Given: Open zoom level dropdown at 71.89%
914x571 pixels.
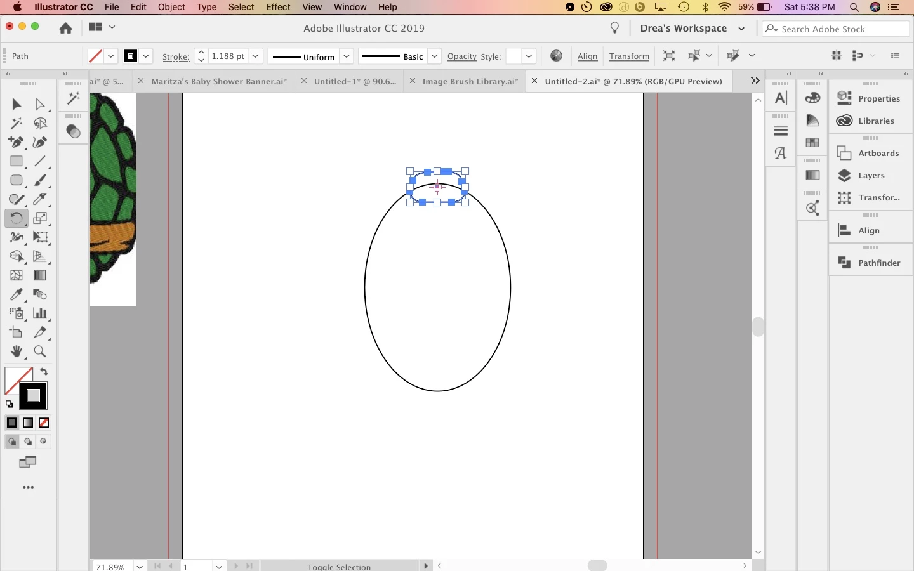Looking at the screenshot, I should (x=140, y=566).
